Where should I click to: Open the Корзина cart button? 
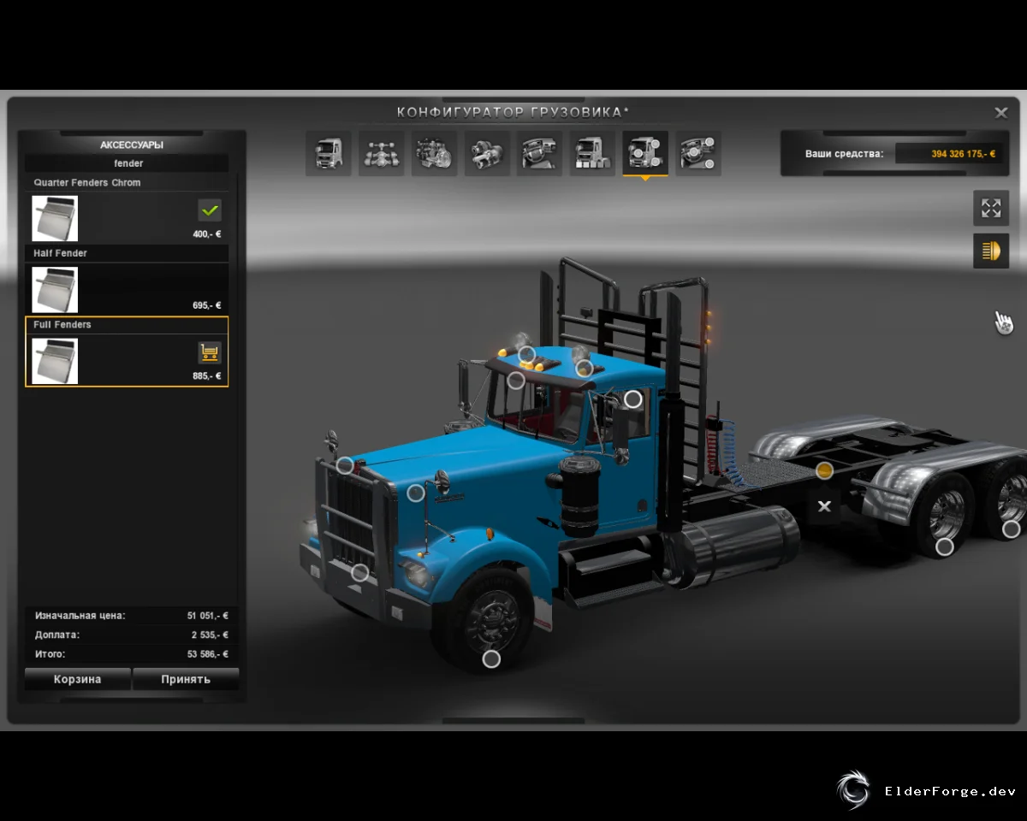[78, 679]
